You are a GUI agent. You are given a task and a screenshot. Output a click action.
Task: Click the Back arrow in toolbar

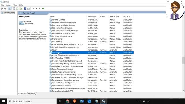click(2, 8)
